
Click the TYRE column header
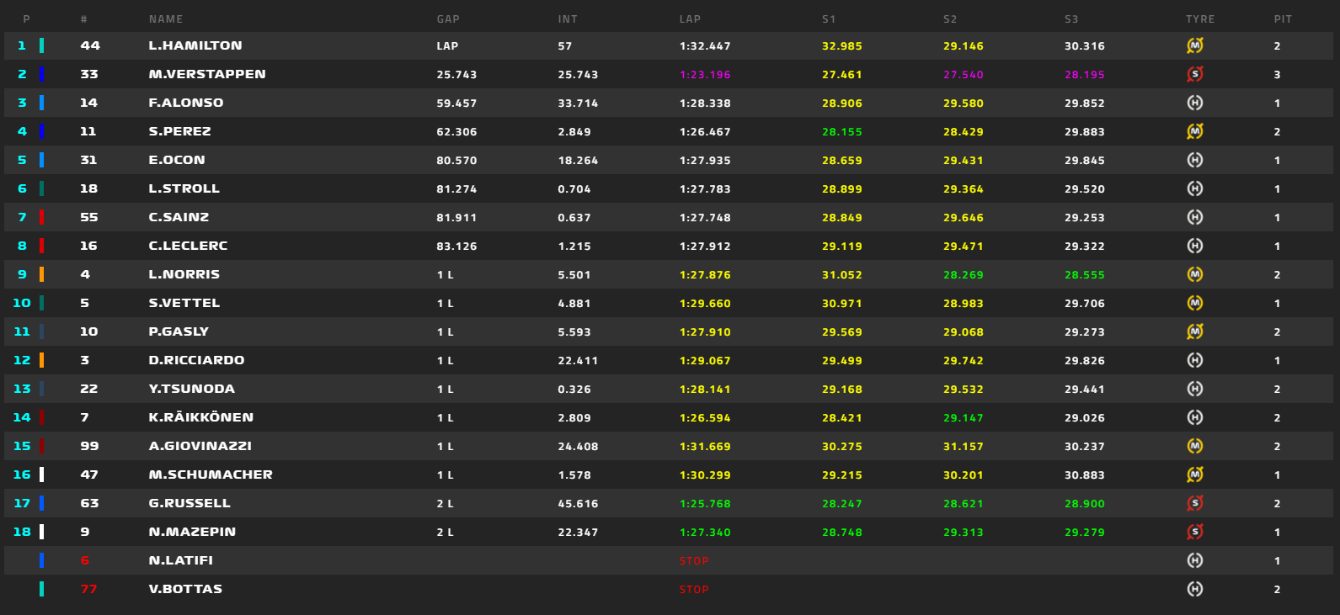click(x=1200, y=19)
